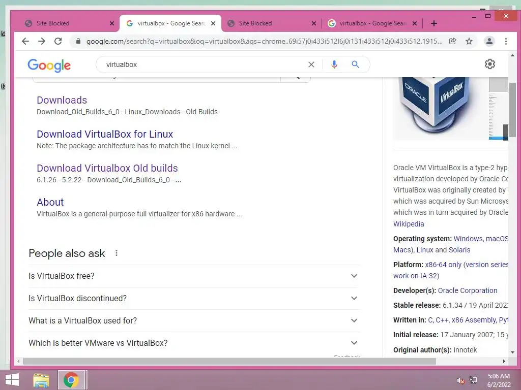
Task: Follow the Oracle Corporation developer link
Action: (468, 290)
